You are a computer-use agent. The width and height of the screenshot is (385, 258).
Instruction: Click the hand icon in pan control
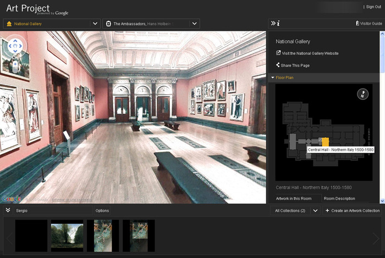15,46
